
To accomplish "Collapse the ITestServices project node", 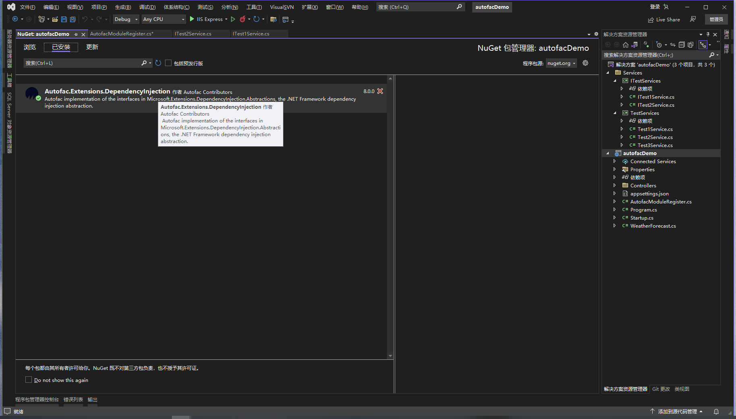I will (x=615, y=81).
